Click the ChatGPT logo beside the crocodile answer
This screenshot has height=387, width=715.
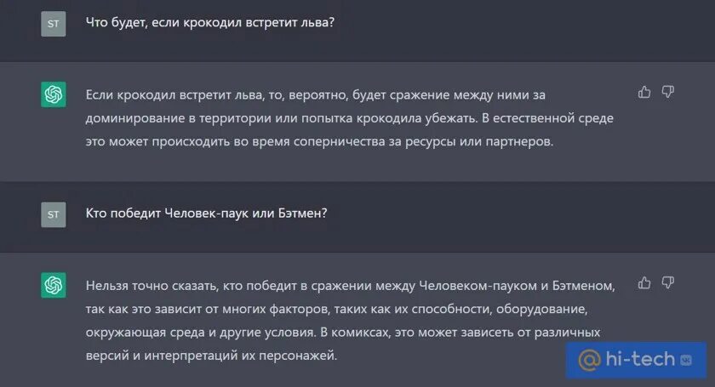tap(54, 94)
